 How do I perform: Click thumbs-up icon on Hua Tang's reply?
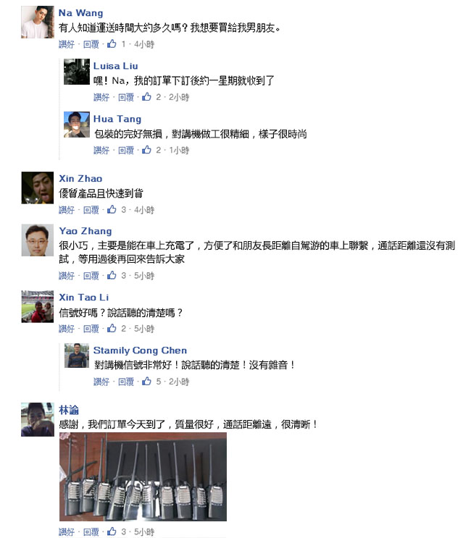pyautogui.click(x=146, y=150)
